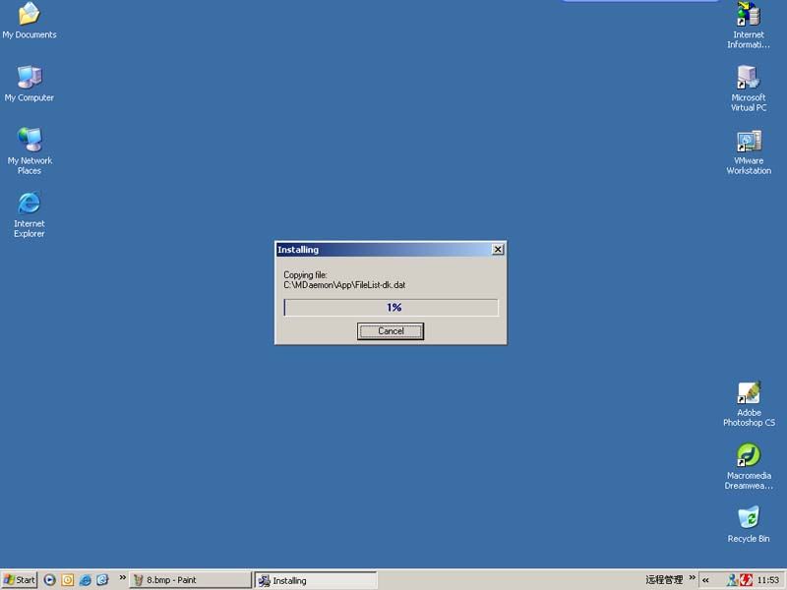Open the Start menu
The width and height of the screenshot is (787, 590).
point(20,580)
